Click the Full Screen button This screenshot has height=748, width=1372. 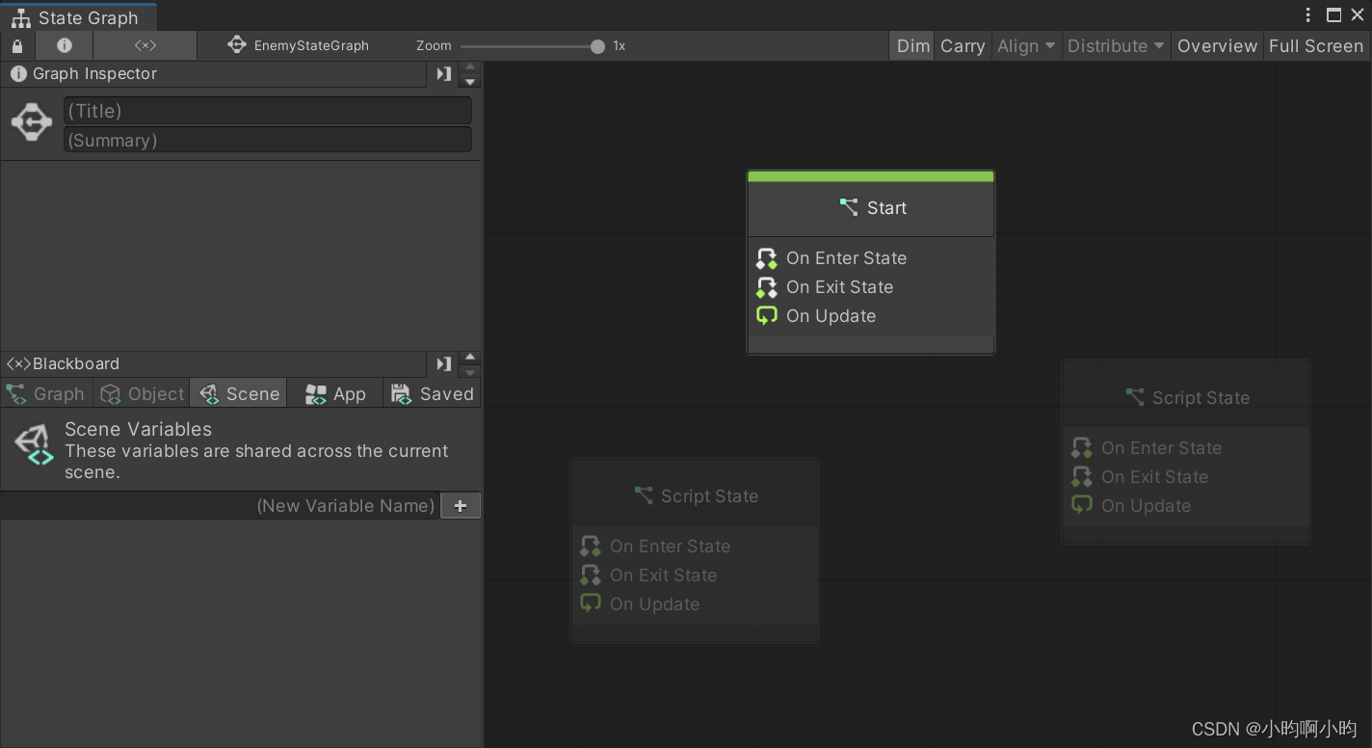point(1315,45)
